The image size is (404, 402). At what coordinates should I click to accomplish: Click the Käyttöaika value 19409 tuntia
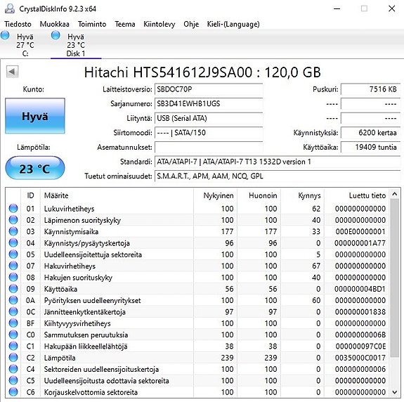[370, 147]
